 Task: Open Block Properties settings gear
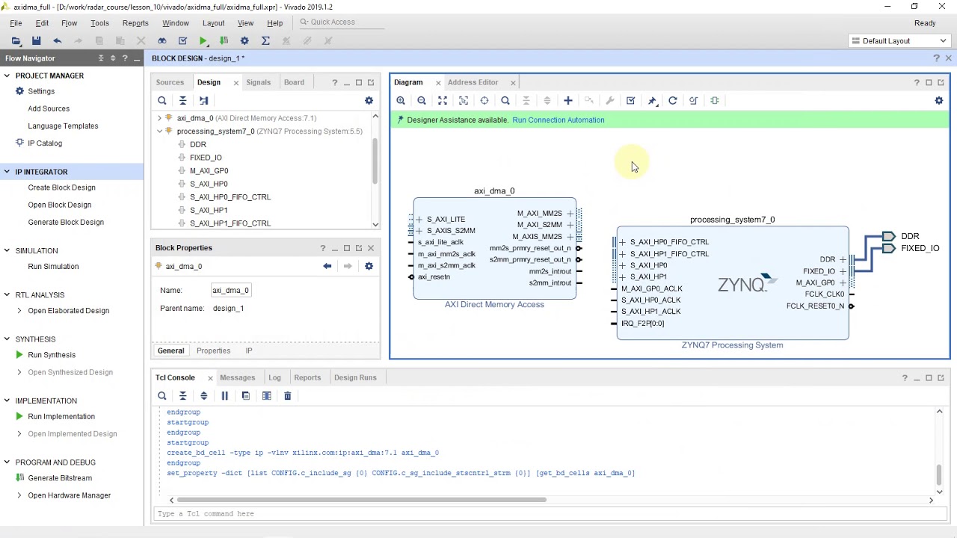click(x=369, y=266)
